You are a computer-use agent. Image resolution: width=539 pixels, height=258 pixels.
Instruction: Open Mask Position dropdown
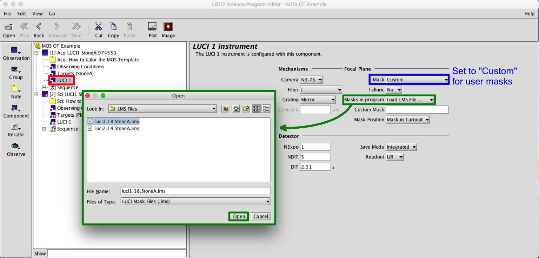tap(408, 120)
